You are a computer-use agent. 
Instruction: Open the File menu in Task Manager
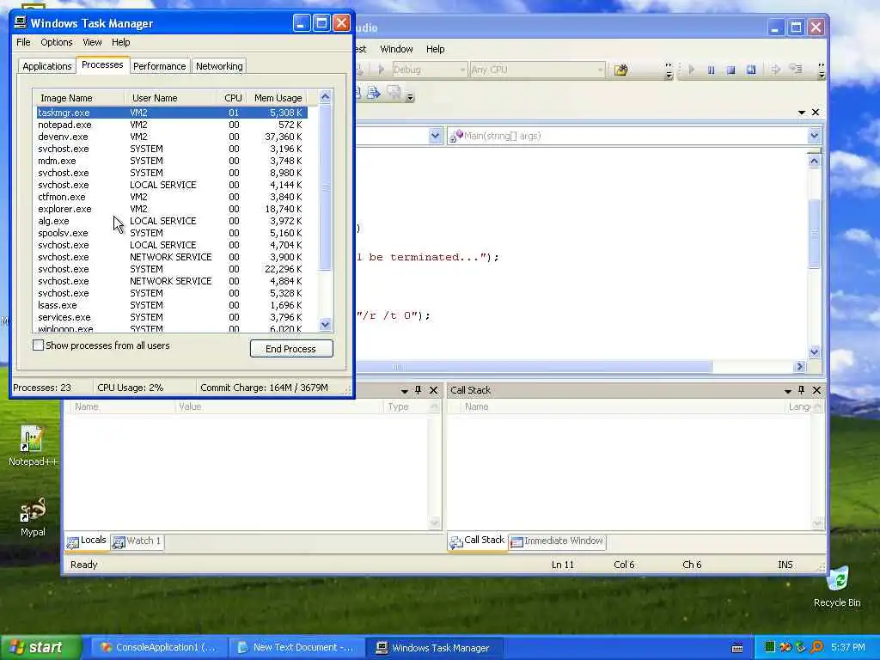pos(23,42)
